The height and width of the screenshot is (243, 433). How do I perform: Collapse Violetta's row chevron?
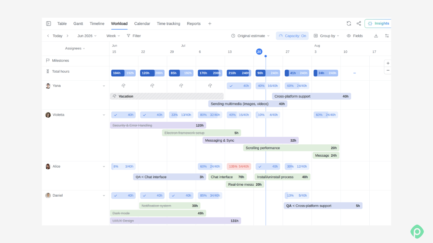(104, 115)
